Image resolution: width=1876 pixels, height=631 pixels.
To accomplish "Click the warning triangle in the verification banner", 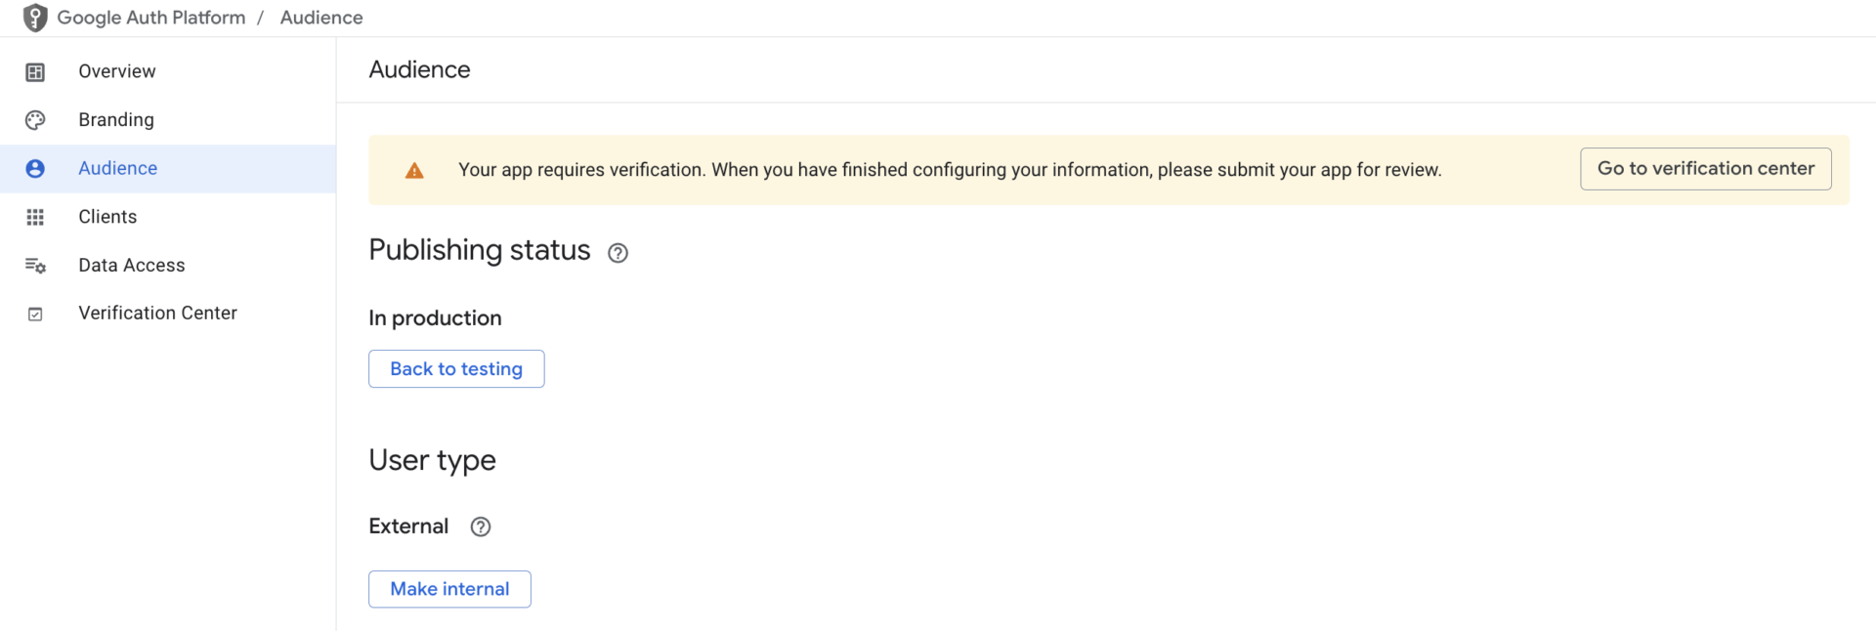I will (414, 169).
